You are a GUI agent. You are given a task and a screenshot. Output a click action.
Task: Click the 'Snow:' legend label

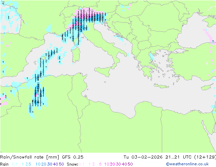point(73,164)
